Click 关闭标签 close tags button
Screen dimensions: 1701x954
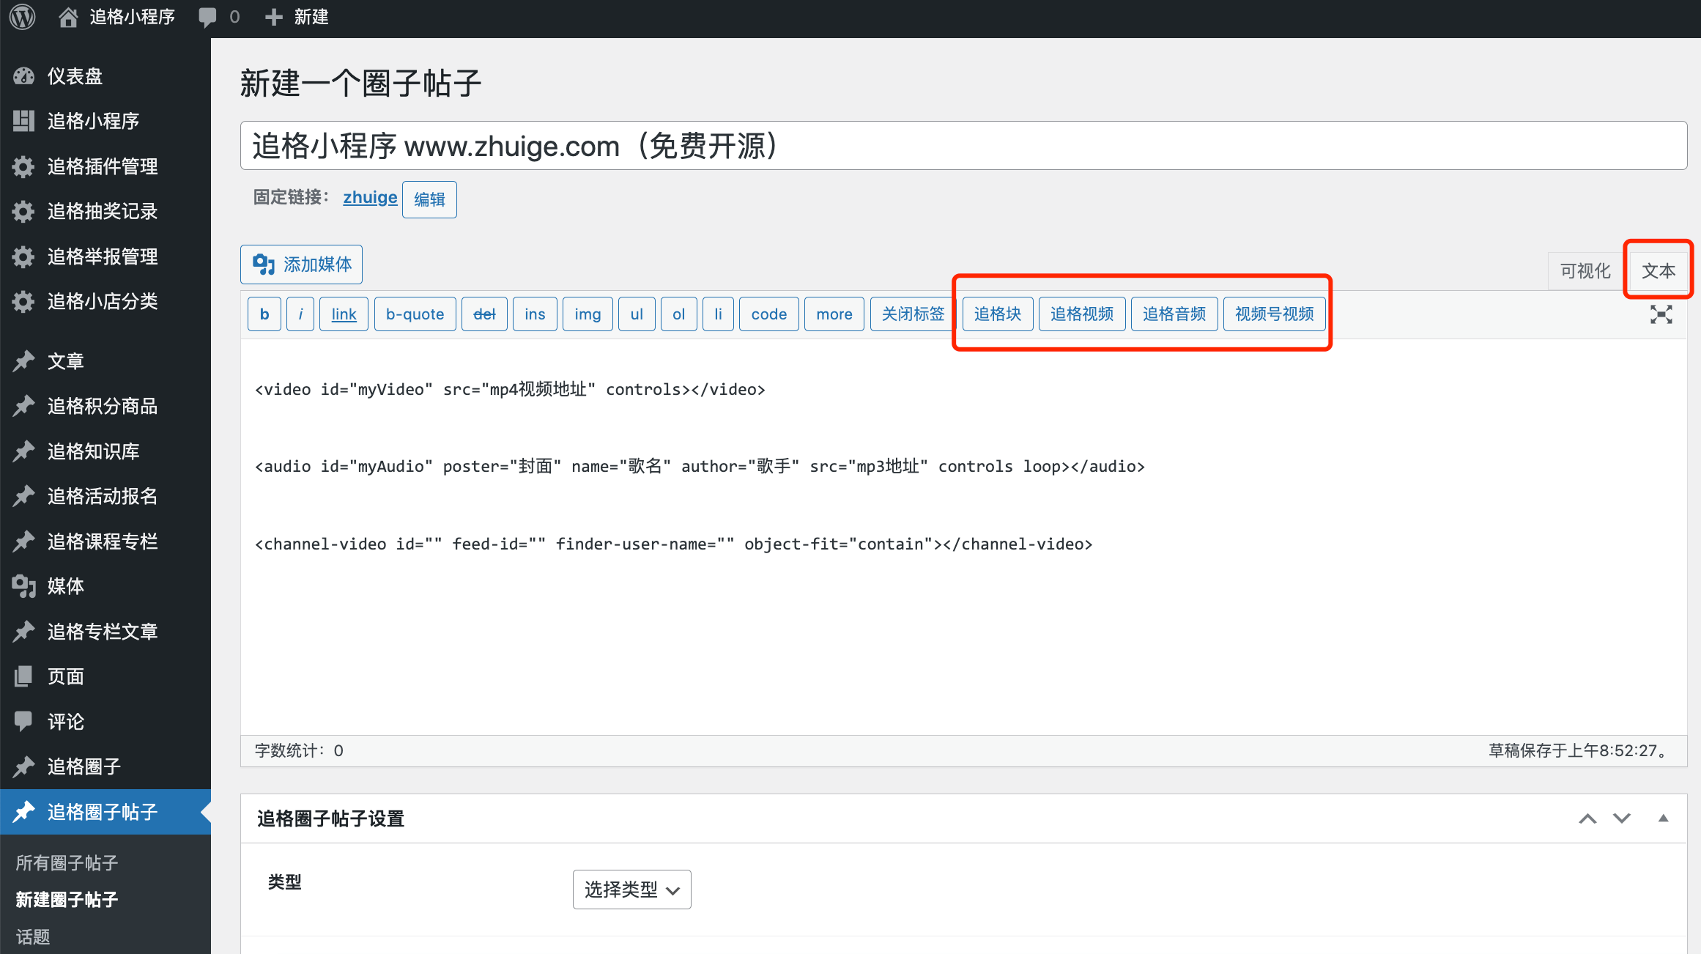pos(913,314)
